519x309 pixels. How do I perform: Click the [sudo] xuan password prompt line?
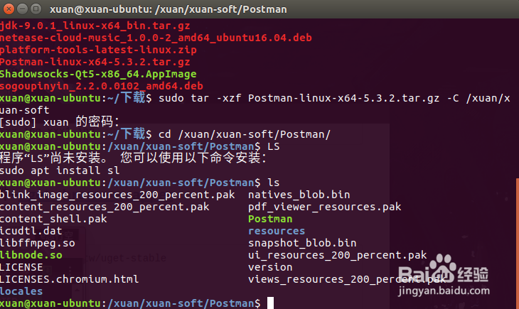click(60, 122)
